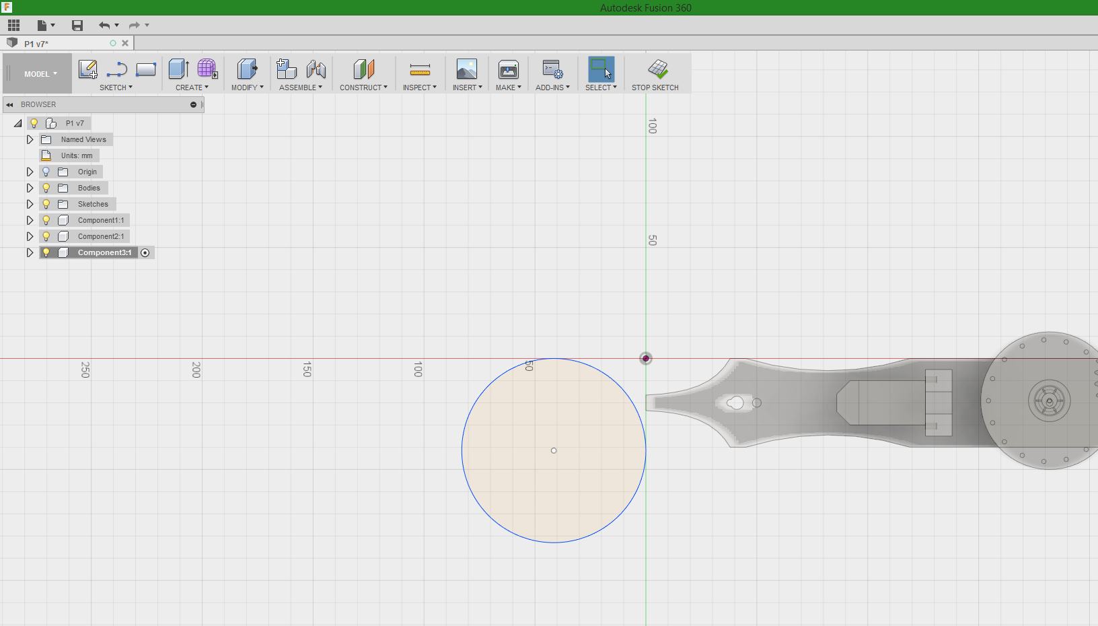1098x626 pixels.
Task: Hide the Bodies folder with its bulb
Action: click(x=46, y=188)
